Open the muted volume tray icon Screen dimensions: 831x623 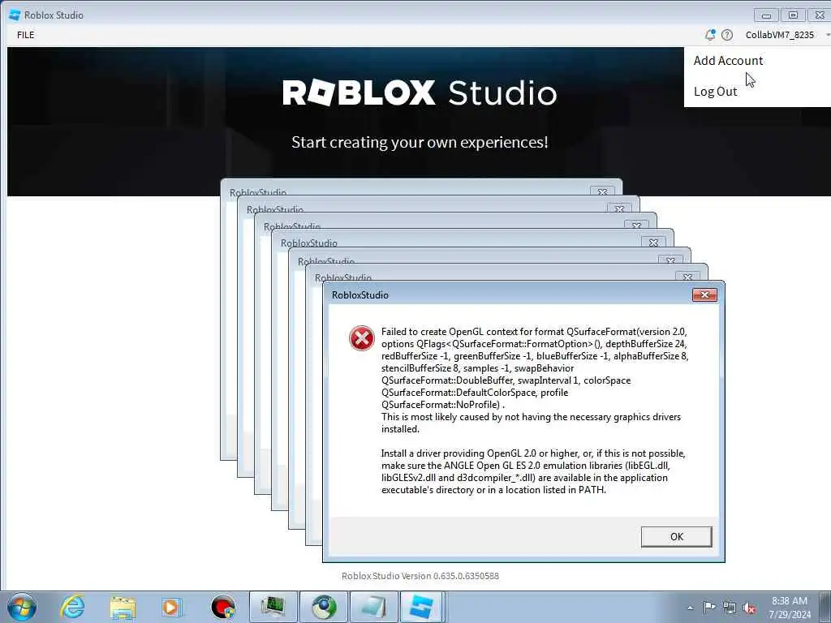(749, 608)
